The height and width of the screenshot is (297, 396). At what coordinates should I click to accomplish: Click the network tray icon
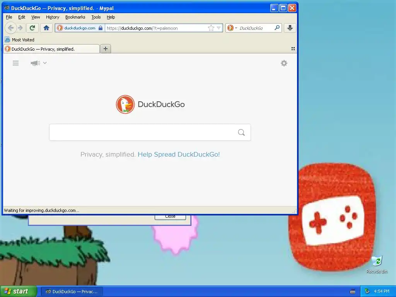(x=367, y=291)
